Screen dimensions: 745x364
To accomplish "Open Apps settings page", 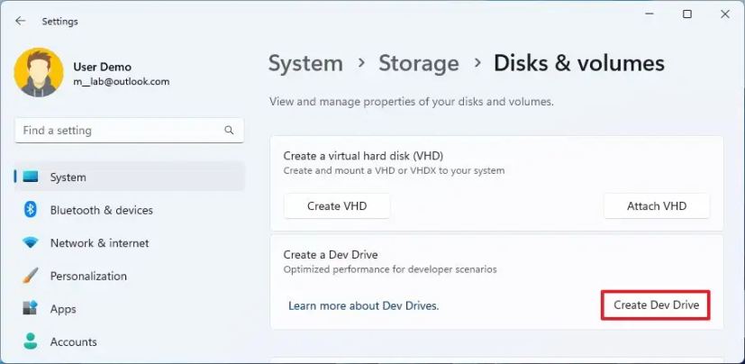I will tap(130, 309).
